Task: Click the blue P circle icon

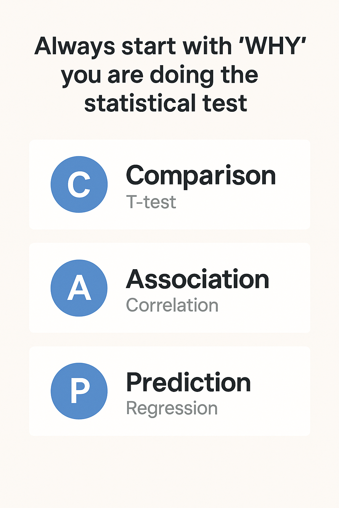Action: pyautogui.click(x=79, y=391)
